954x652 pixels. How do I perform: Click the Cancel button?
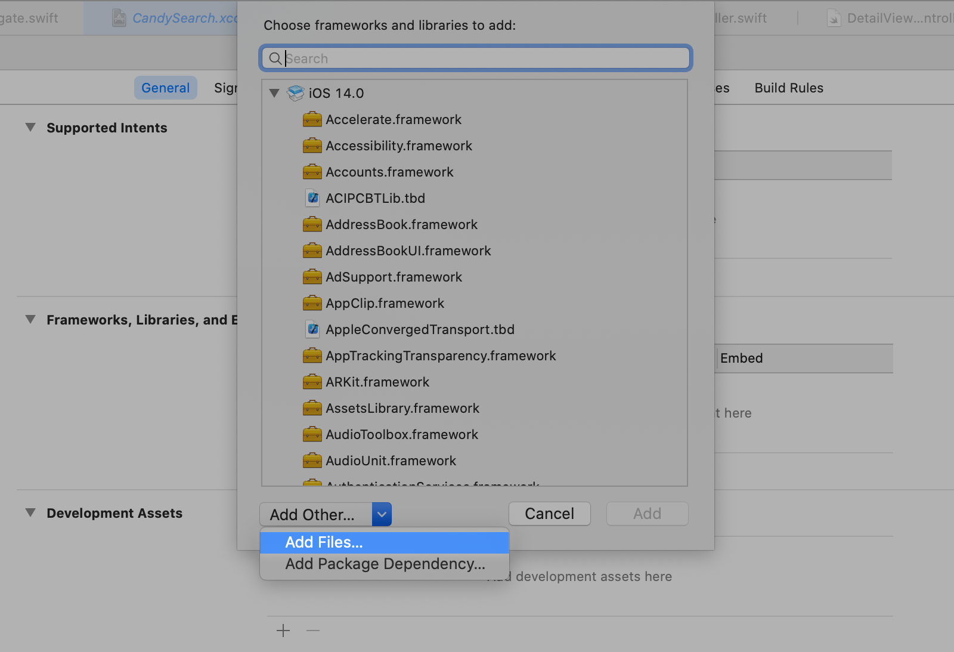pos(549,514)
